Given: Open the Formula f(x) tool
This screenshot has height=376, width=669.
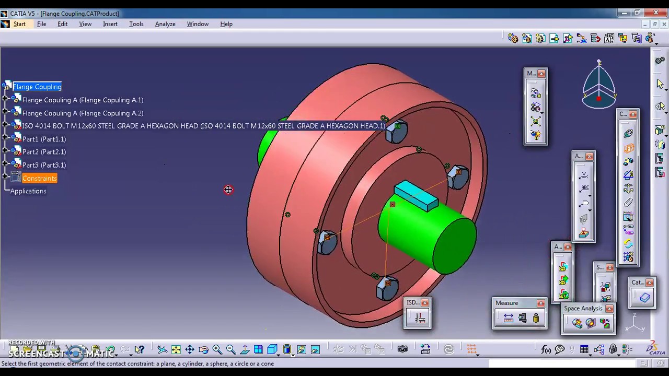Looking at the screenshot, I should 546,349.
